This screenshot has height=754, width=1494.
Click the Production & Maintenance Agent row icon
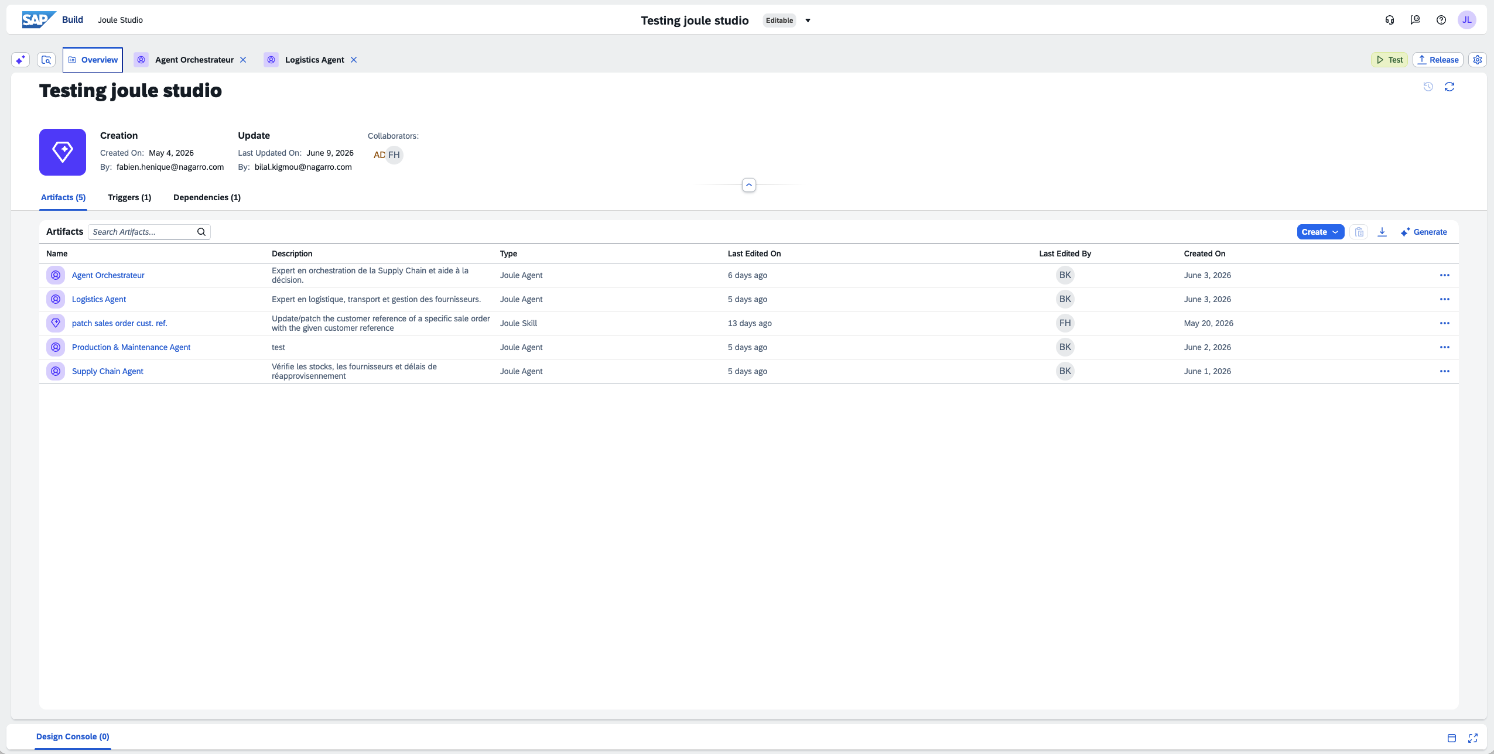[56, 347]
